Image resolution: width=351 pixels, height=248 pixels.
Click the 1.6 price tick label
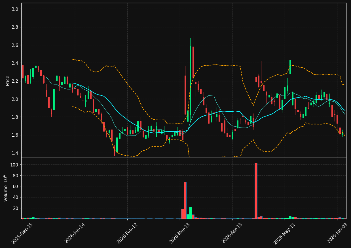point(15,135)
